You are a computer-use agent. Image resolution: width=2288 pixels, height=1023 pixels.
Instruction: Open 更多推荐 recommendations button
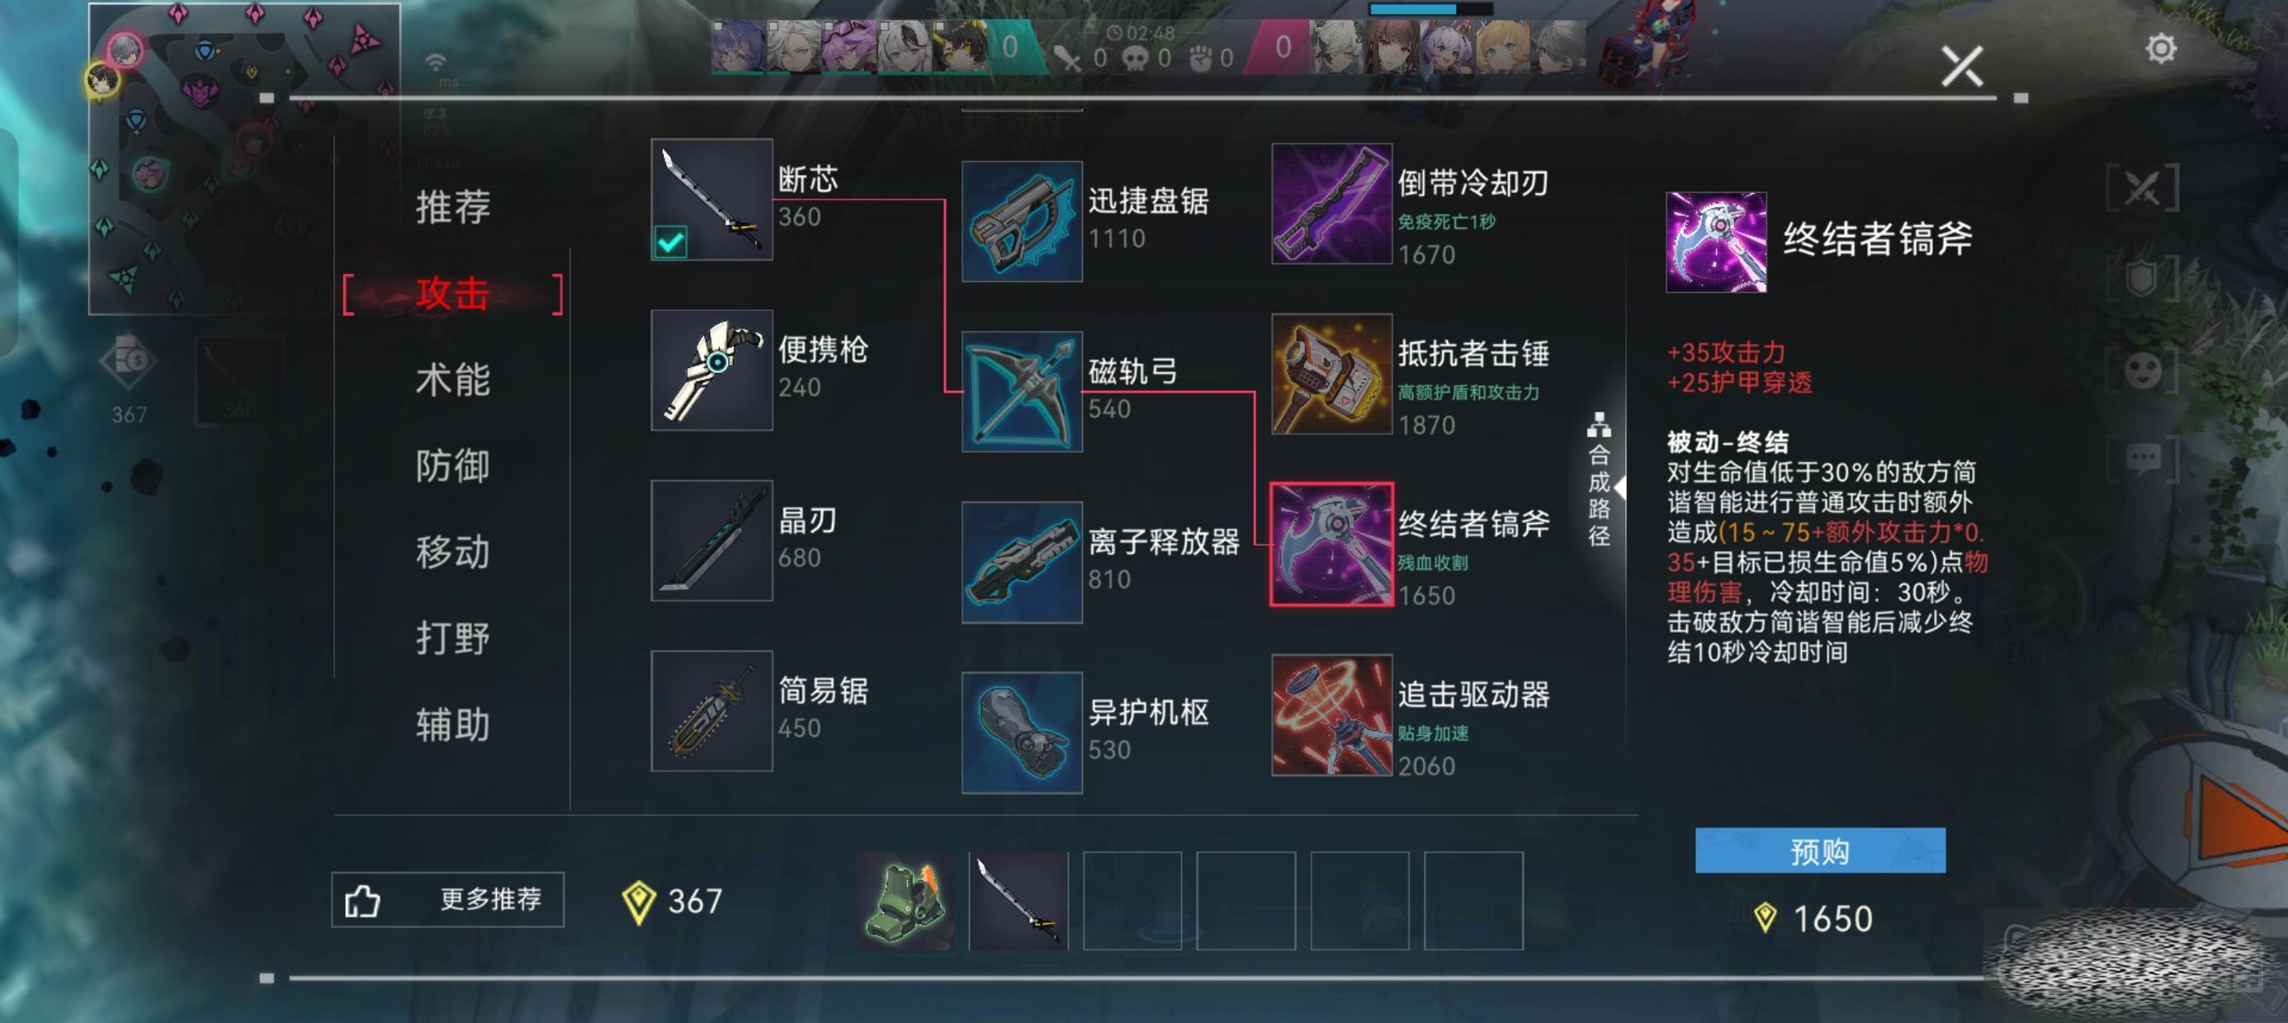447,899
